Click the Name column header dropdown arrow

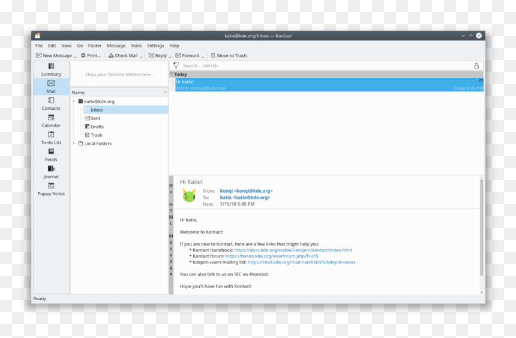pyautogui.click(x=165, y=92)
